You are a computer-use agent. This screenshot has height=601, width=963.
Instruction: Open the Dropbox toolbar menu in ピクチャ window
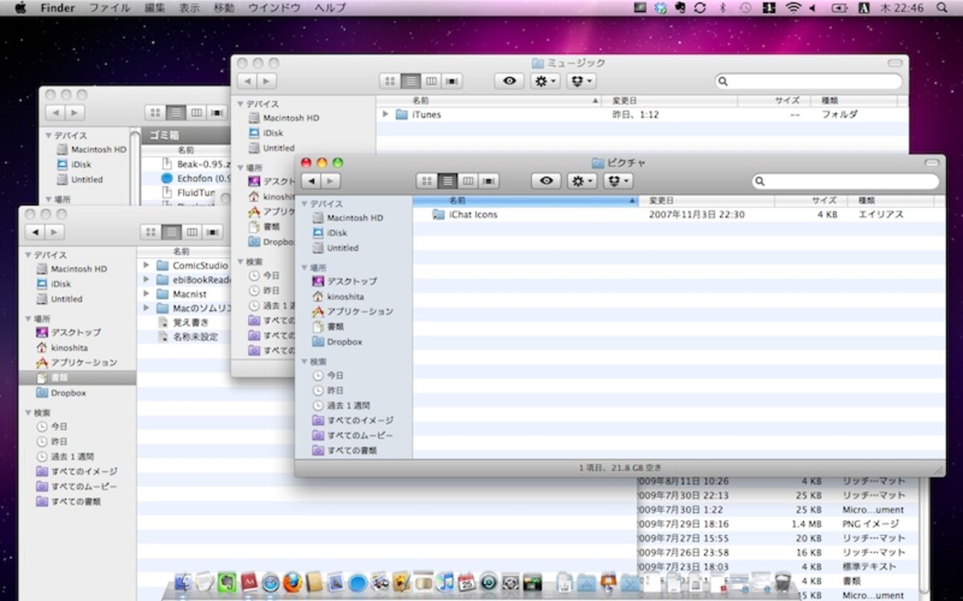coord(619,182)
